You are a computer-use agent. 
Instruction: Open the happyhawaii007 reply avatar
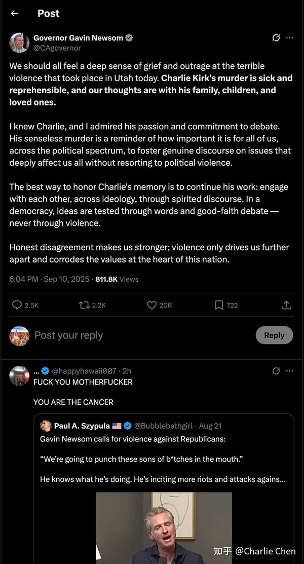[19, 376]
